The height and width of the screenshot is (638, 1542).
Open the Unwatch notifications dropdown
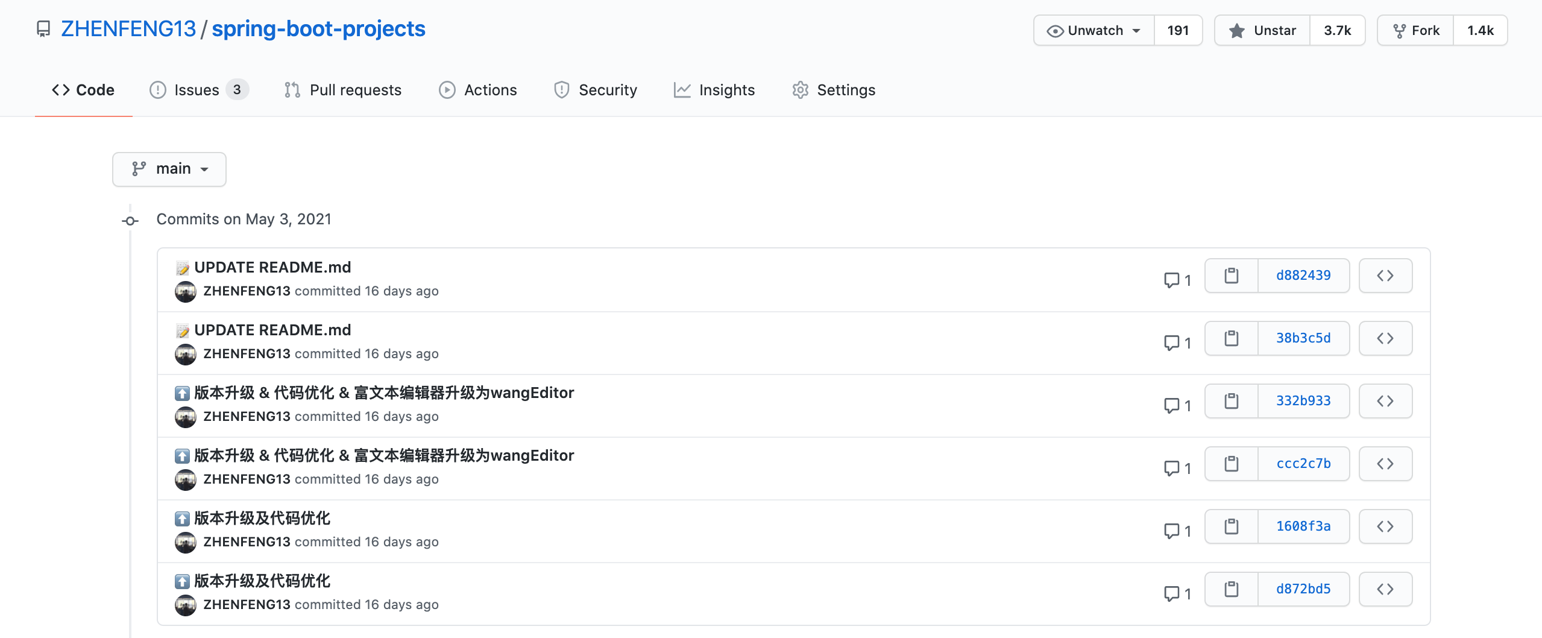(x=1094, y=30)
